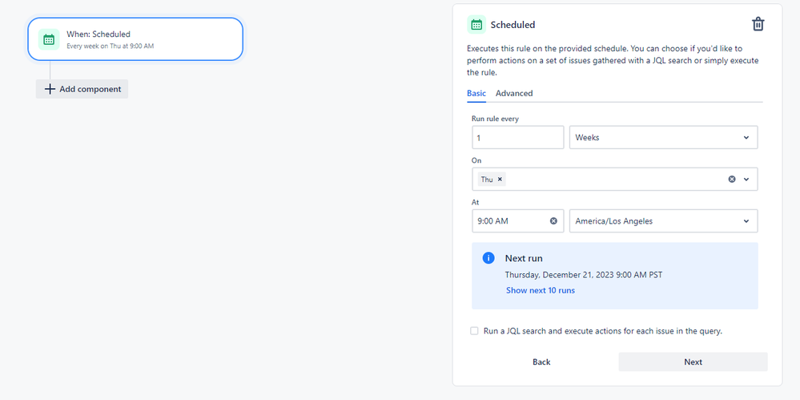
Task: Switch to the Advanced tab
Action: (514, 93)
